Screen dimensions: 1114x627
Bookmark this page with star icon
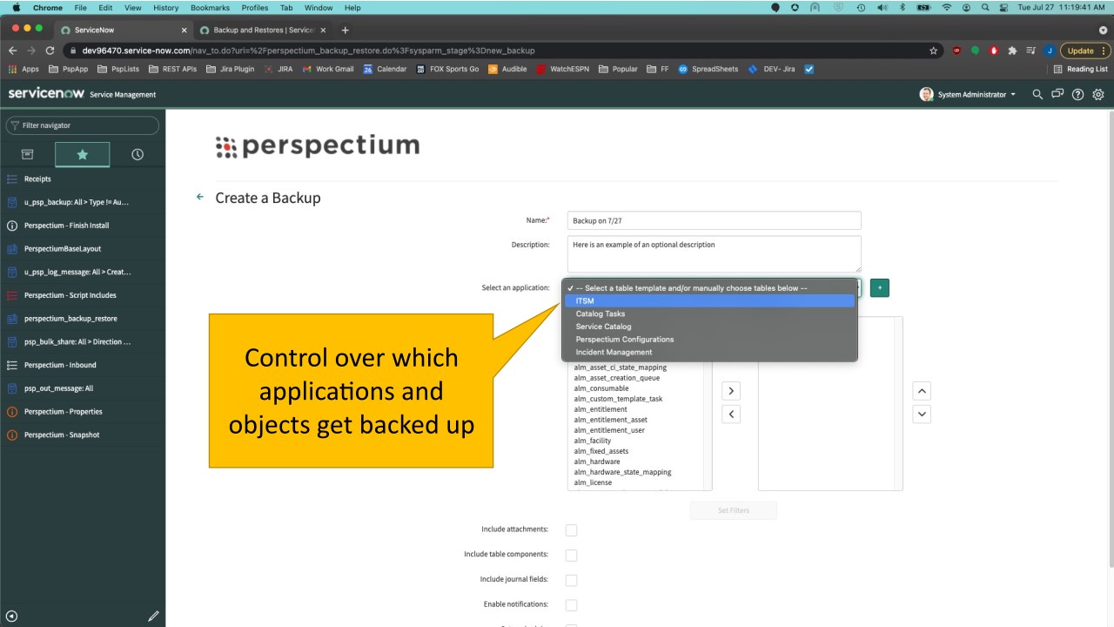[934, 51]
